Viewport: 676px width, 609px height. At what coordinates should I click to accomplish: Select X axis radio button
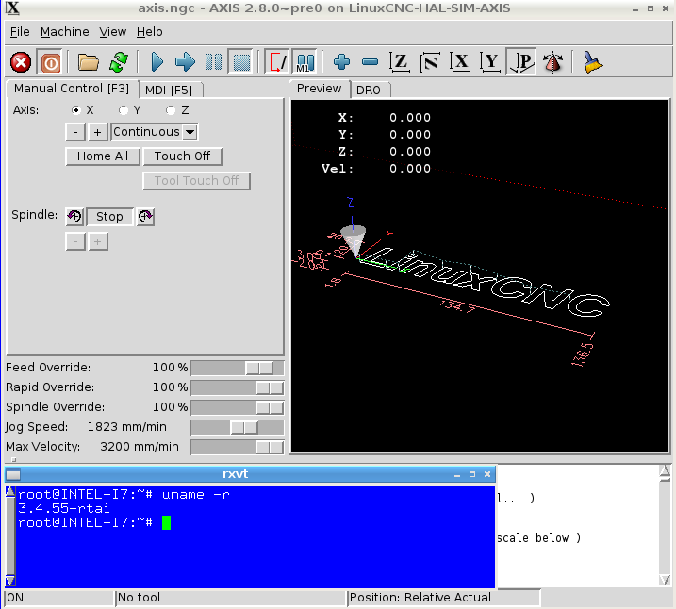[76, 110]
